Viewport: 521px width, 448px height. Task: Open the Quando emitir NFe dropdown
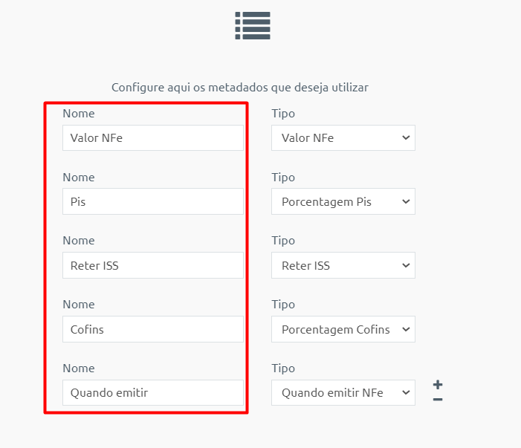pos(343,392)
